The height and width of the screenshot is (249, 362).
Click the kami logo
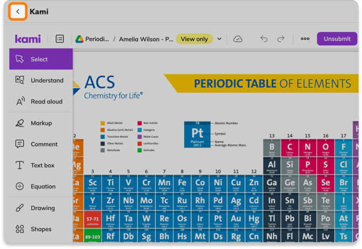coord(28,39)
